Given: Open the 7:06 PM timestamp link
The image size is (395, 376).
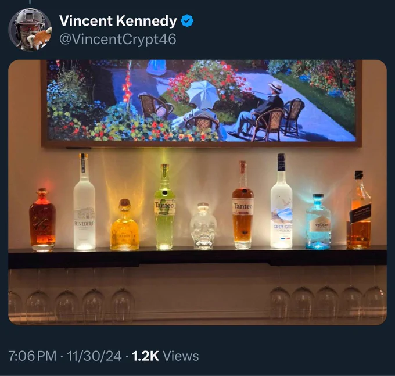Looking at the screenshot, I should 33,356.
